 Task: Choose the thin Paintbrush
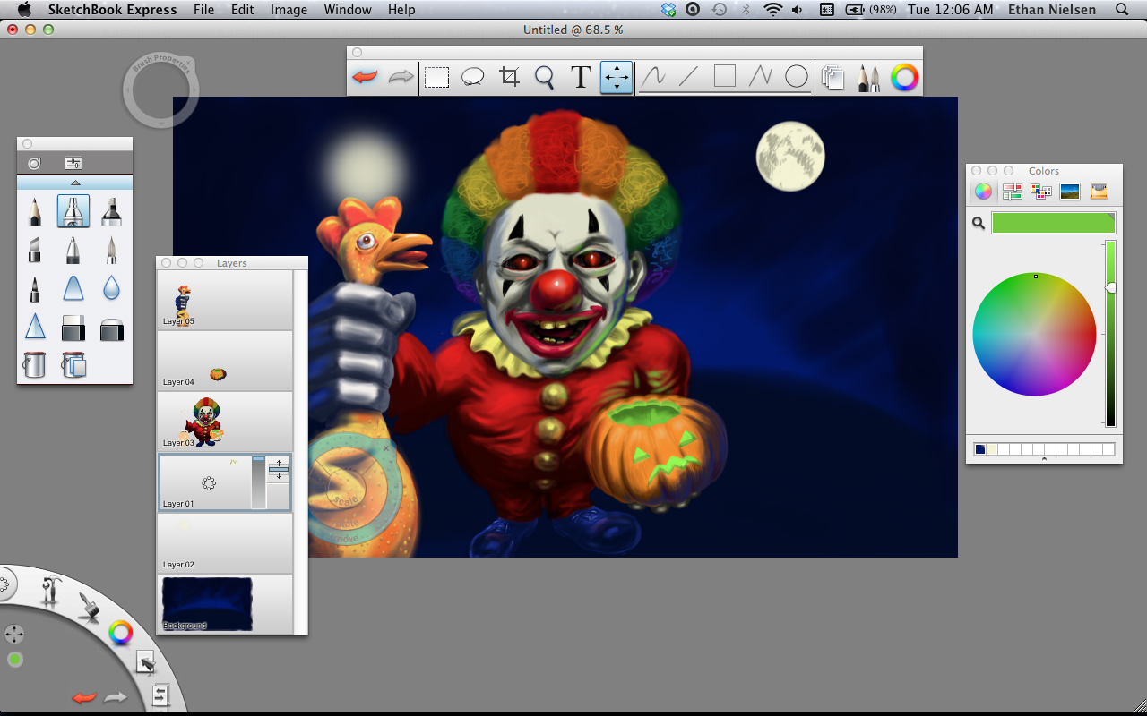click(111, 250)
